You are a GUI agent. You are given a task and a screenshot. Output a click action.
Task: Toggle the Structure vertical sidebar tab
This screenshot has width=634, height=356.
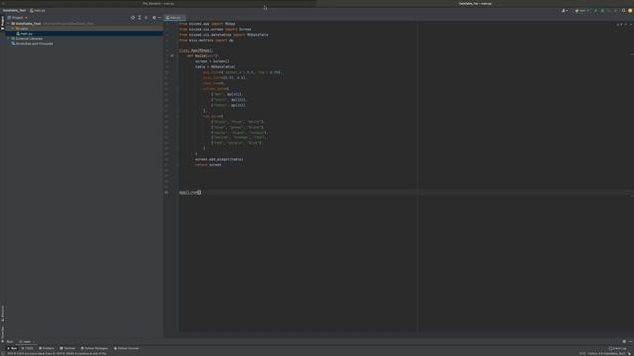tap(2, 313)
